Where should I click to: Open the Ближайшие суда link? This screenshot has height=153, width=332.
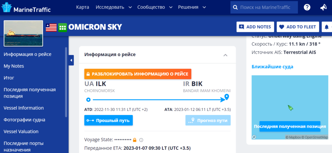[272, 67]
